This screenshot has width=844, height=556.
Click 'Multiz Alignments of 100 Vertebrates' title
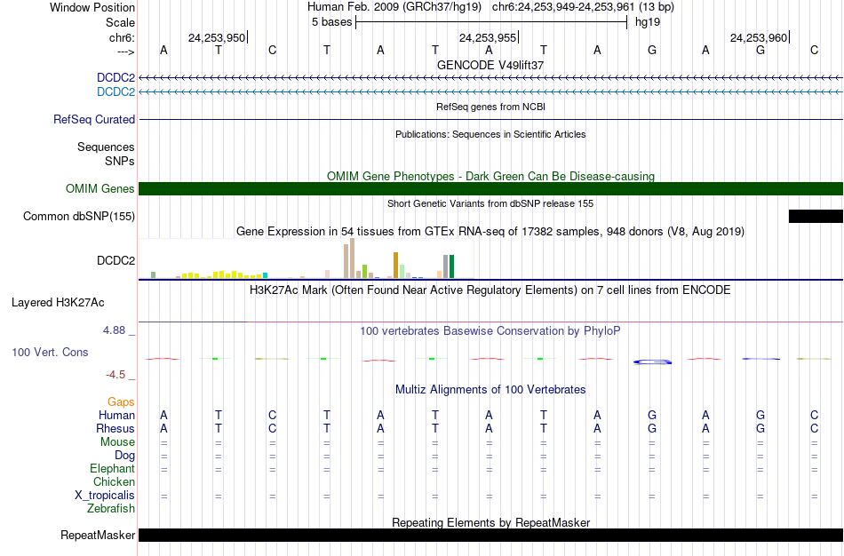[490, 390]
